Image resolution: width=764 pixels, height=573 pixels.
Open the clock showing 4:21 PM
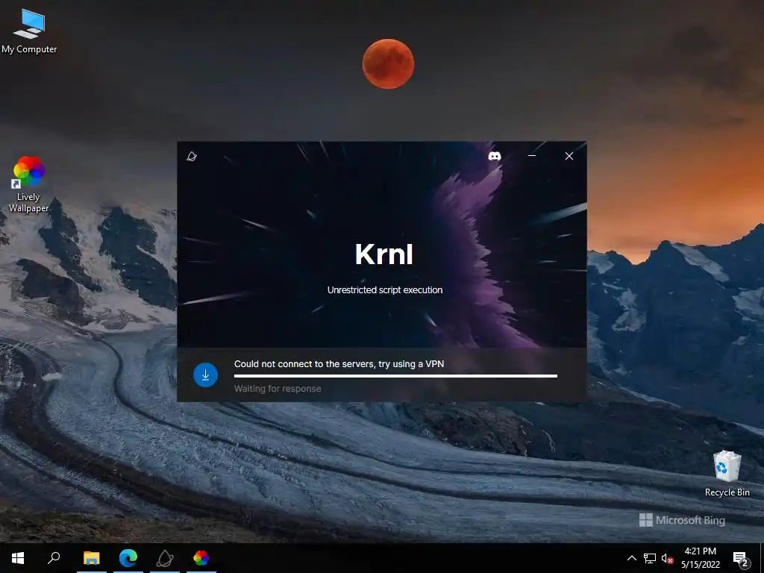click(x=700, y=558)
